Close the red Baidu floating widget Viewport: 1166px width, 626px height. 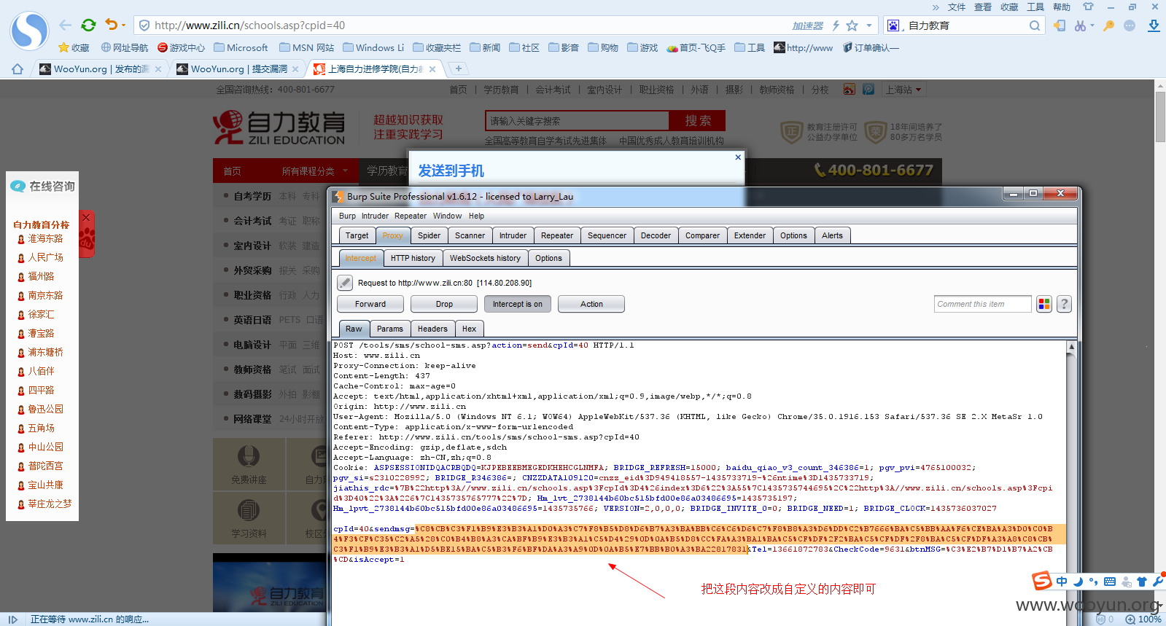click(x=86, y=217)
